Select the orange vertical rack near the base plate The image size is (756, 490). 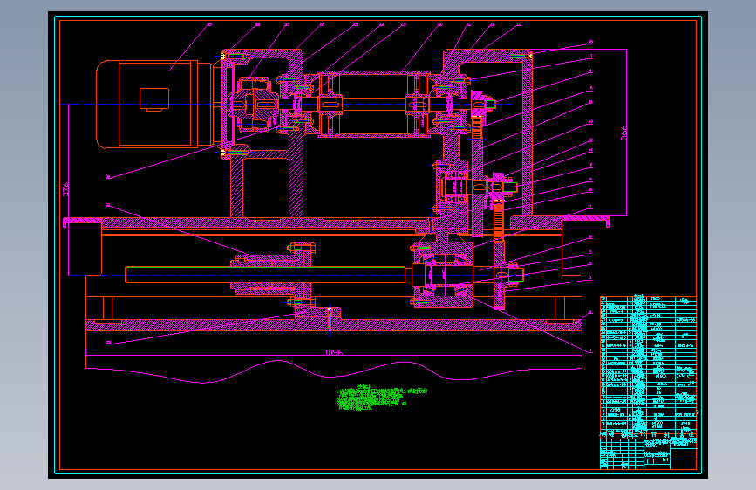click(499, 221)
